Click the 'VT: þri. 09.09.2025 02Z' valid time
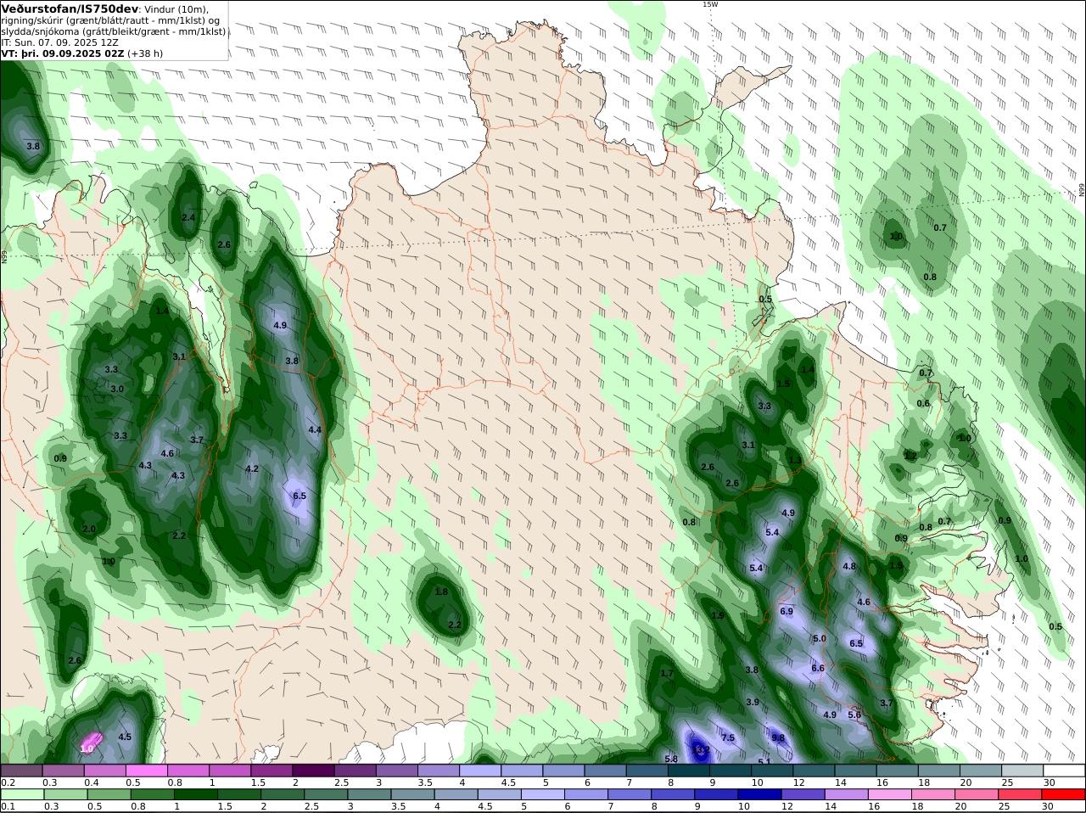Screen dimensions: 1086x813 [63, 53]
